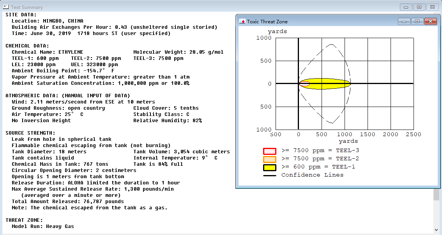Click the 'Vapor Pressure at Ambient Temperature' line
Image resolution: width=442 pixels, height=235 pixels.
pyautogui.click(x=101, y=77)
